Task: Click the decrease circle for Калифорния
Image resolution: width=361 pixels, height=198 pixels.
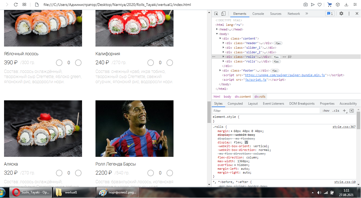Action: click(x=151, y=63)
